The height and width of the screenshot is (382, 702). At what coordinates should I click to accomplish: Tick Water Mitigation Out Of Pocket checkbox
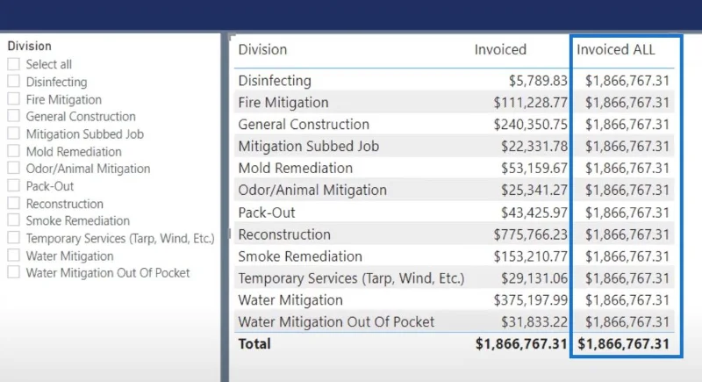click(x=14, y=272)
